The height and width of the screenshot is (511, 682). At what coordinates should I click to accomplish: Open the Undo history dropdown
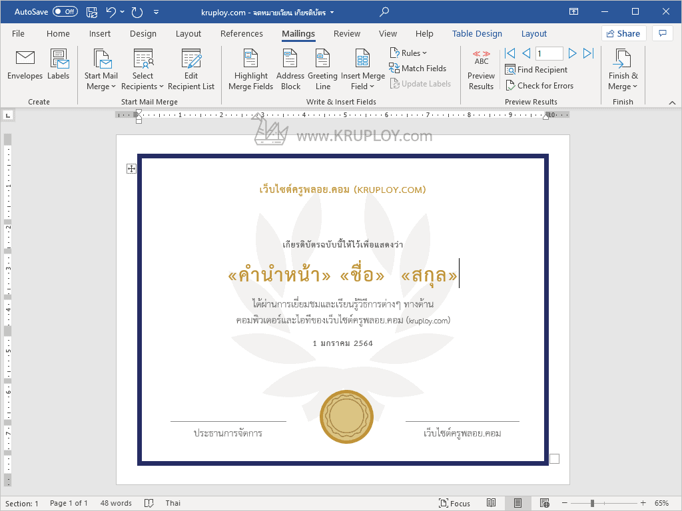pyautogui.click(x=123, y=12)
